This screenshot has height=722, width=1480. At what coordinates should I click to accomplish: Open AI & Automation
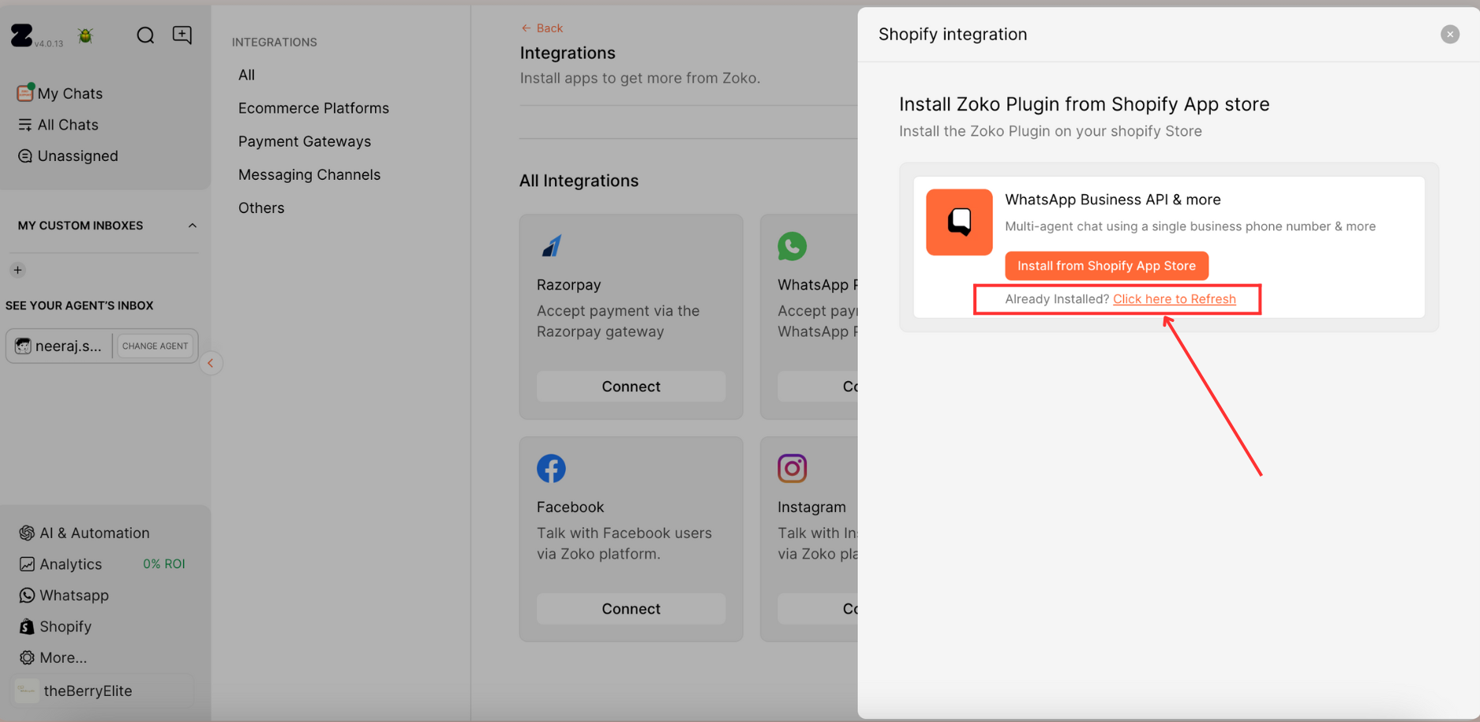(x=84, y=533)
